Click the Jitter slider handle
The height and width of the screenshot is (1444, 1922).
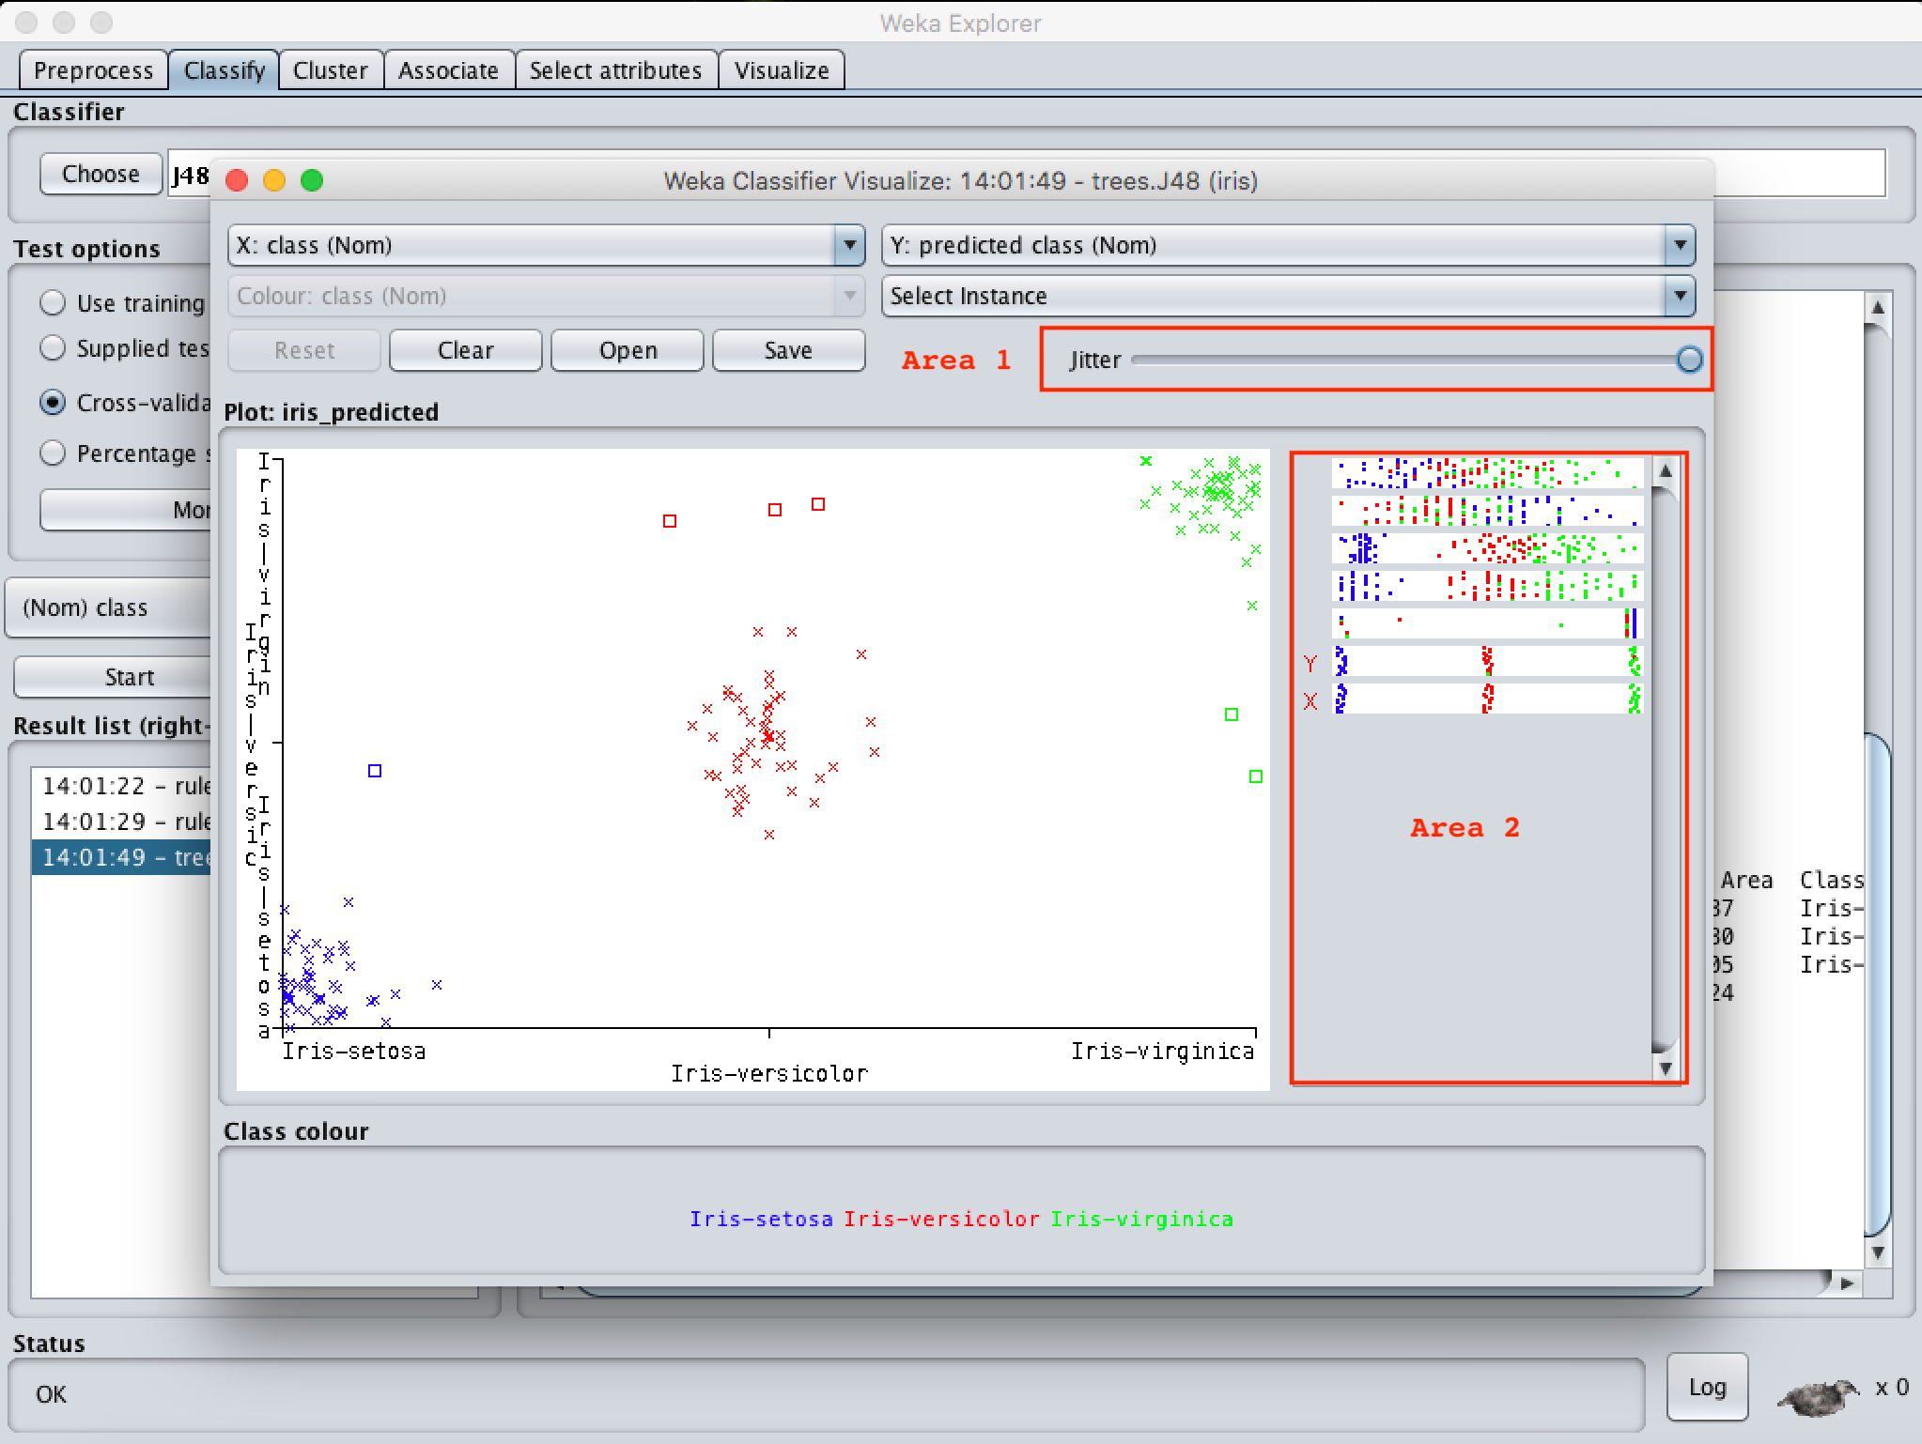pyautogui.click(x=1688, y=360)
